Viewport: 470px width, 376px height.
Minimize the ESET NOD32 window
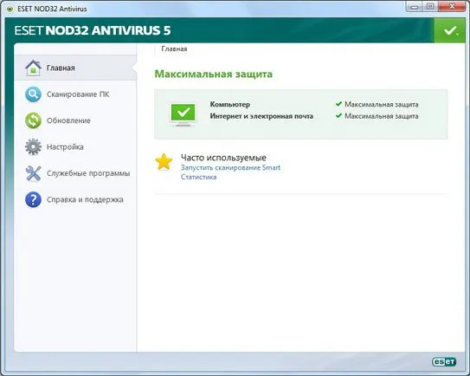point(415,7)
